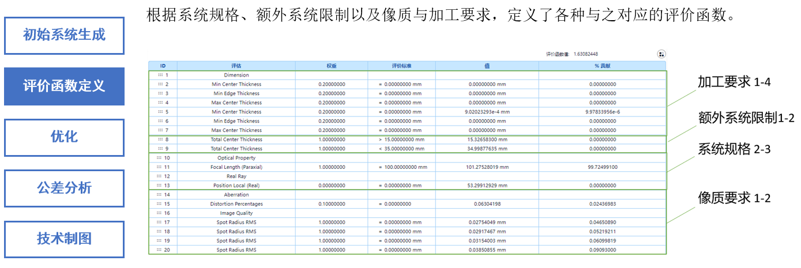Viewport: 801px width, 268px height.
Task: Select the Distortion Percentages row name
Action: coord(236,204)
